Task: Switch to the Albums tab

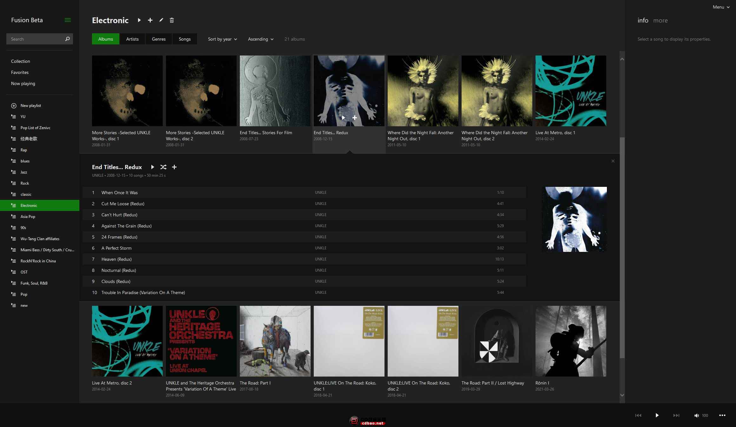Action: 106,39
